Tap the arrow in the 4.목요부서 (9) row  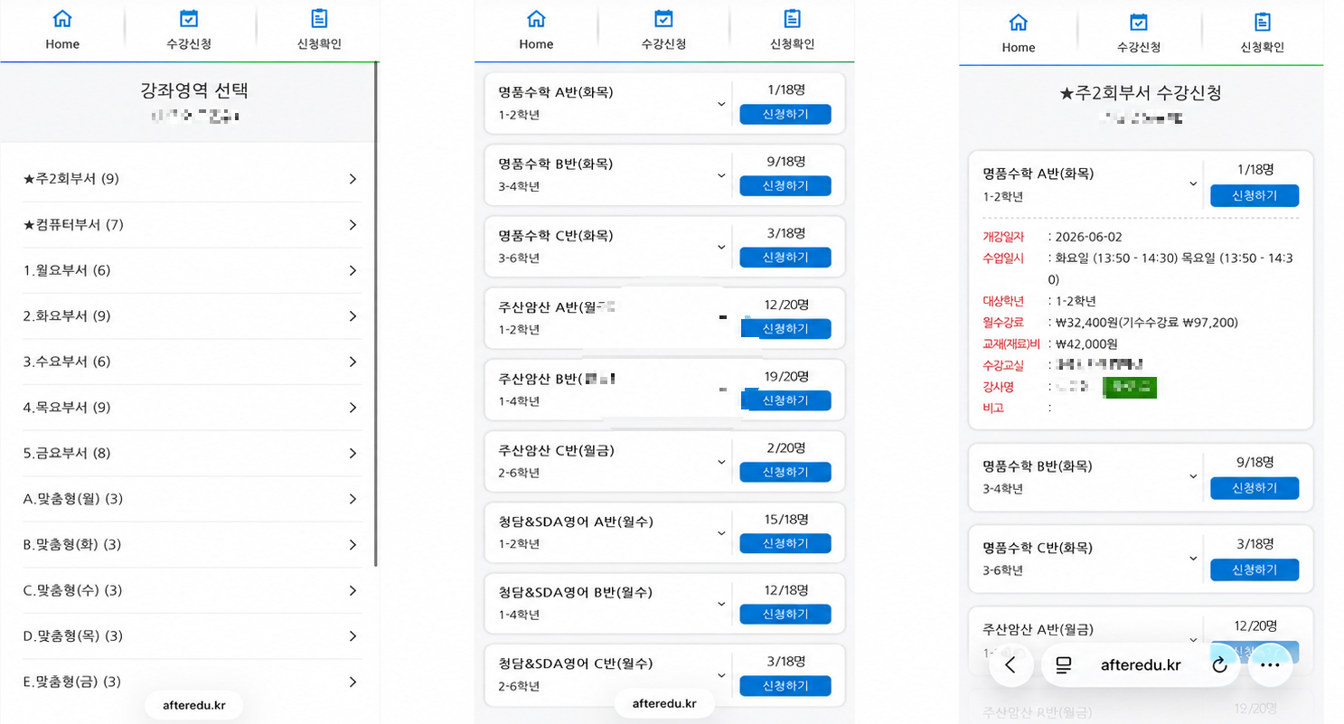click(352, 408)
